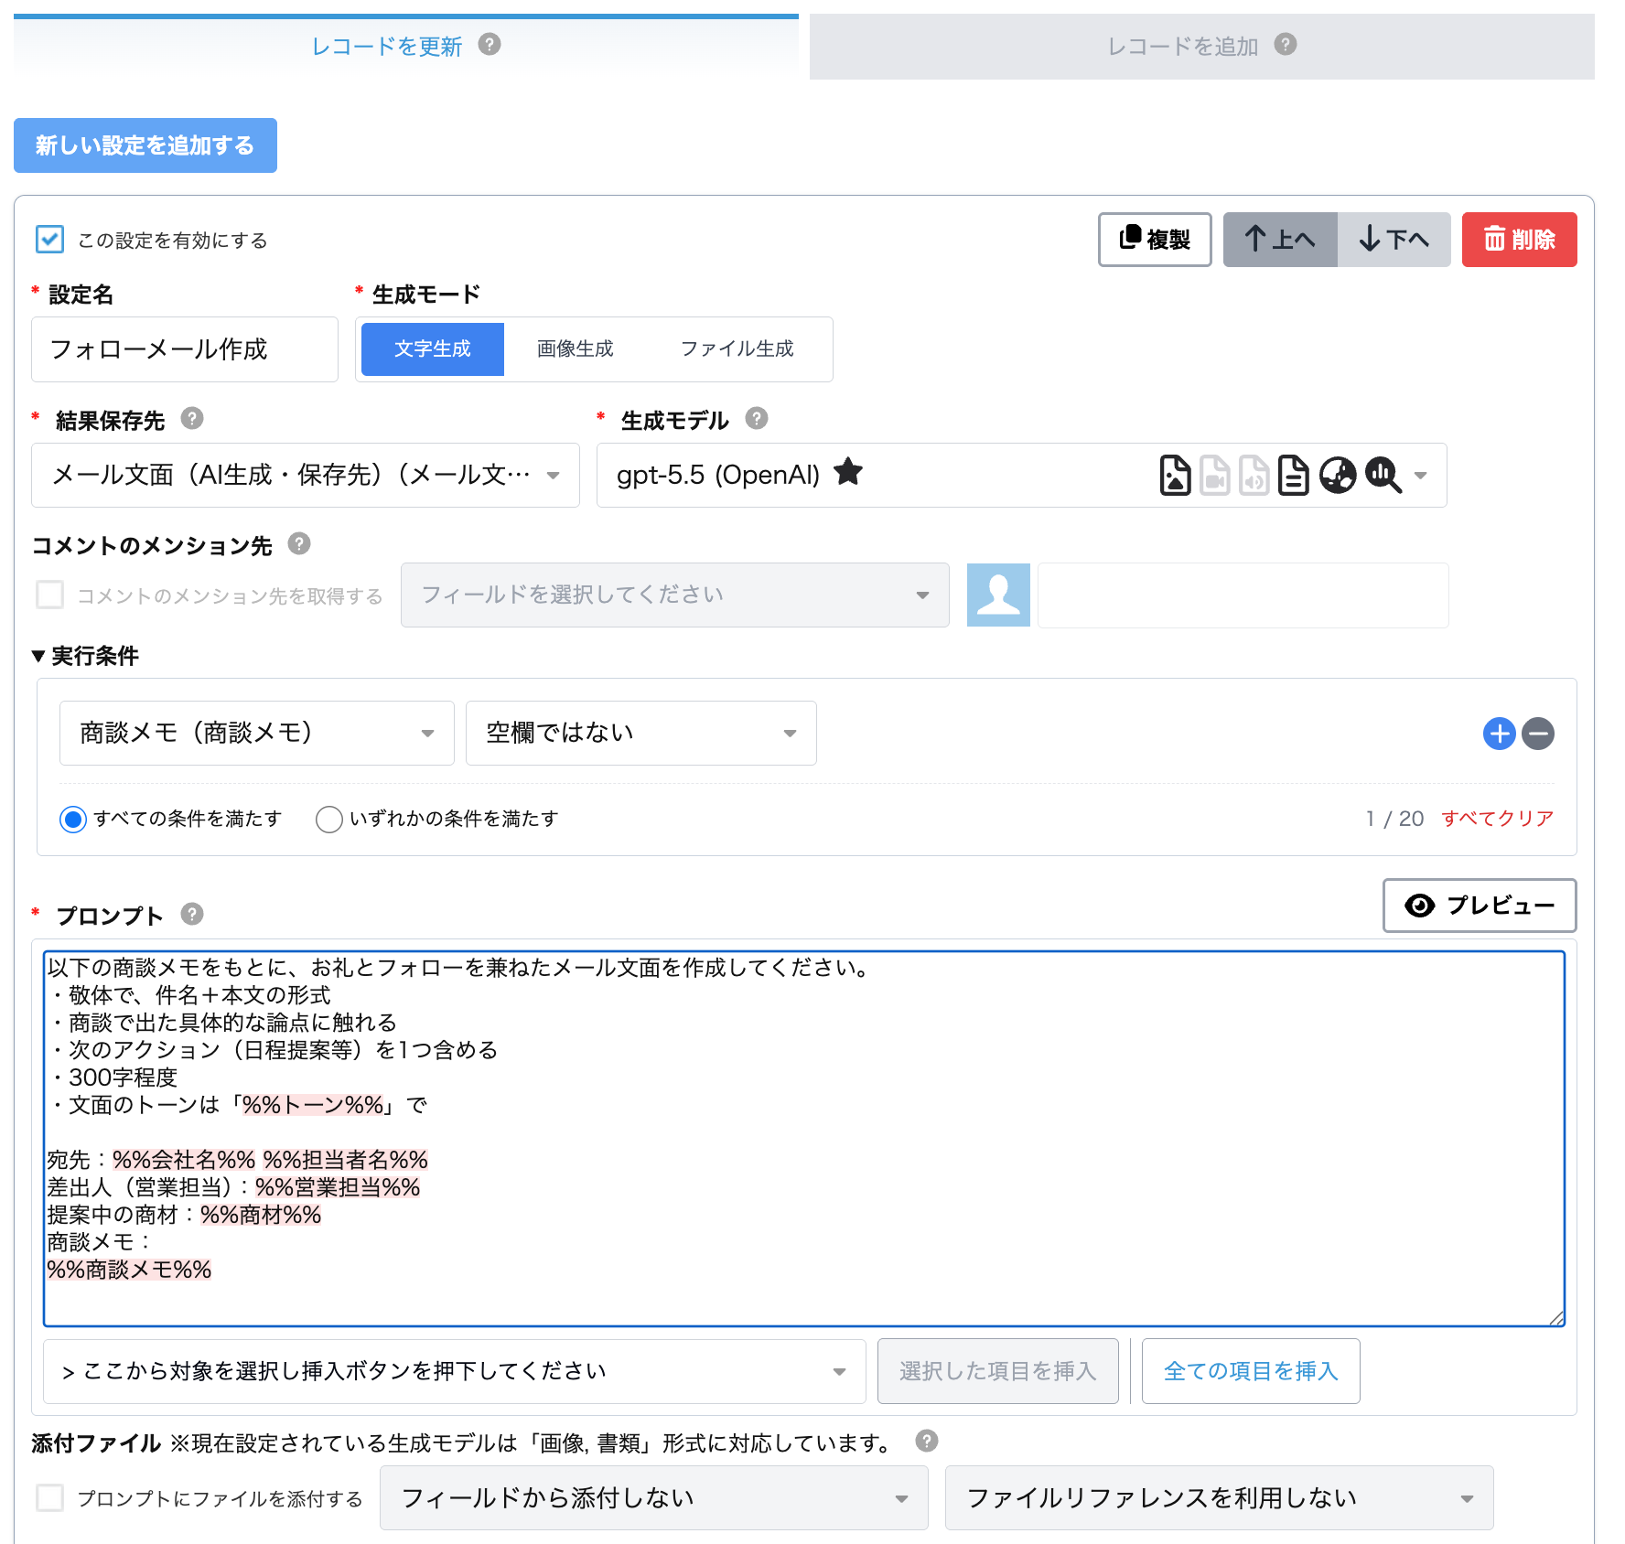Click 選択した項目を挿入 button
This screenshot has height=1544, width=1625.
(x=998, y=1371)
